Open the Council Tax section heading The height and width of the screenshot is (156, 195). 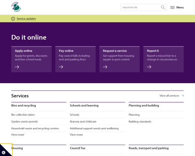coord(78,148)
